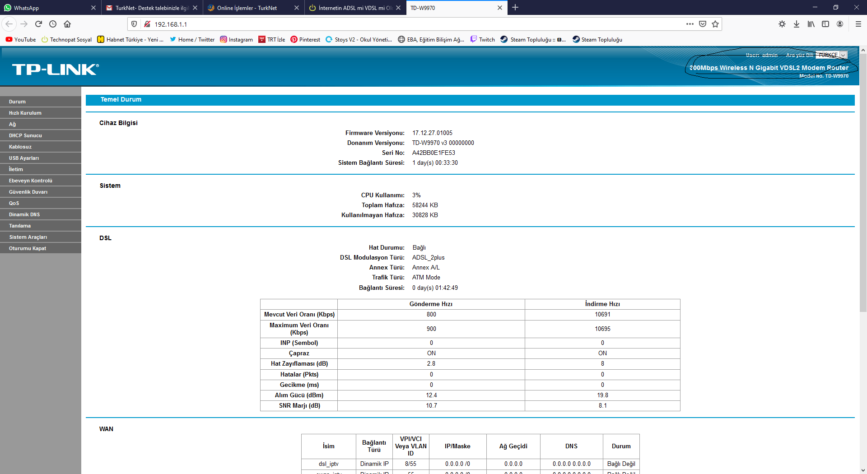Click the scrollbar down arrow

(x=863, y=470)
